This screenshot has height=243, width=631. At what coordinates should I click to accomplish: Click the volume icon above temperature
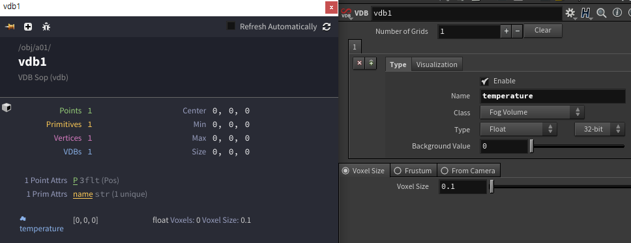click(23, 218)
